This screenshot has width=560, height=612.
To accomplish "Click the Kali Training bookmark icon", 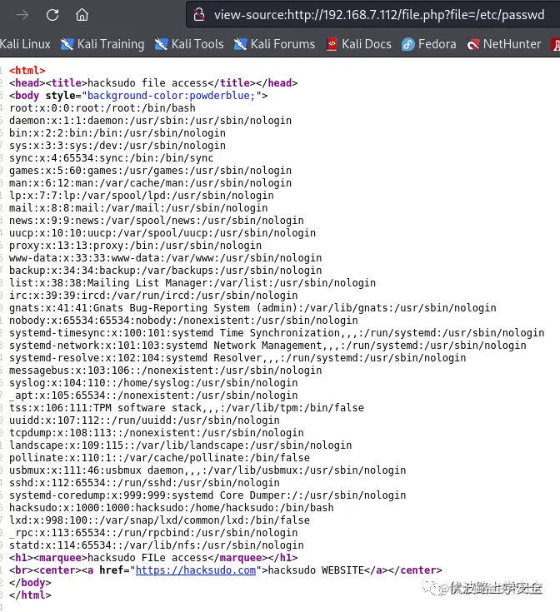I will pos(67,44).
